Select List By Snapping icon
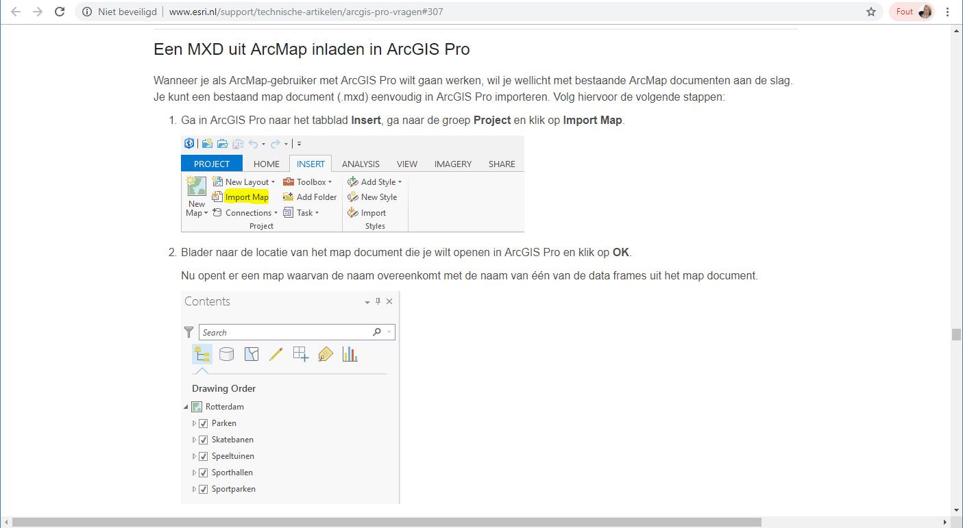This screenshot has width=963, height=528. pyautogui.click(x=301, y=354)
